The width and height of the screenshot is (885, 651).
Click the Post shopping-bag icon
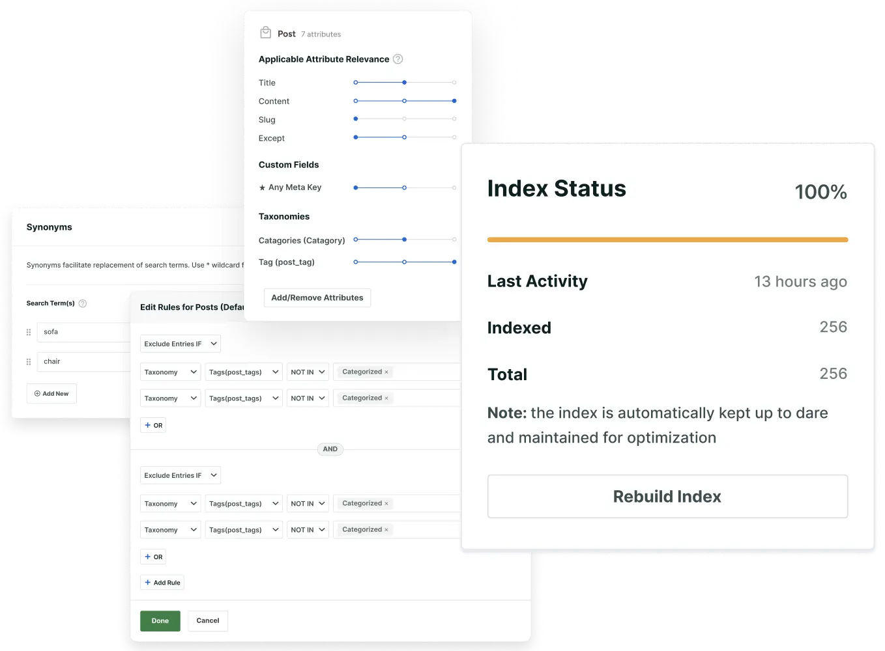pos(265,31)
